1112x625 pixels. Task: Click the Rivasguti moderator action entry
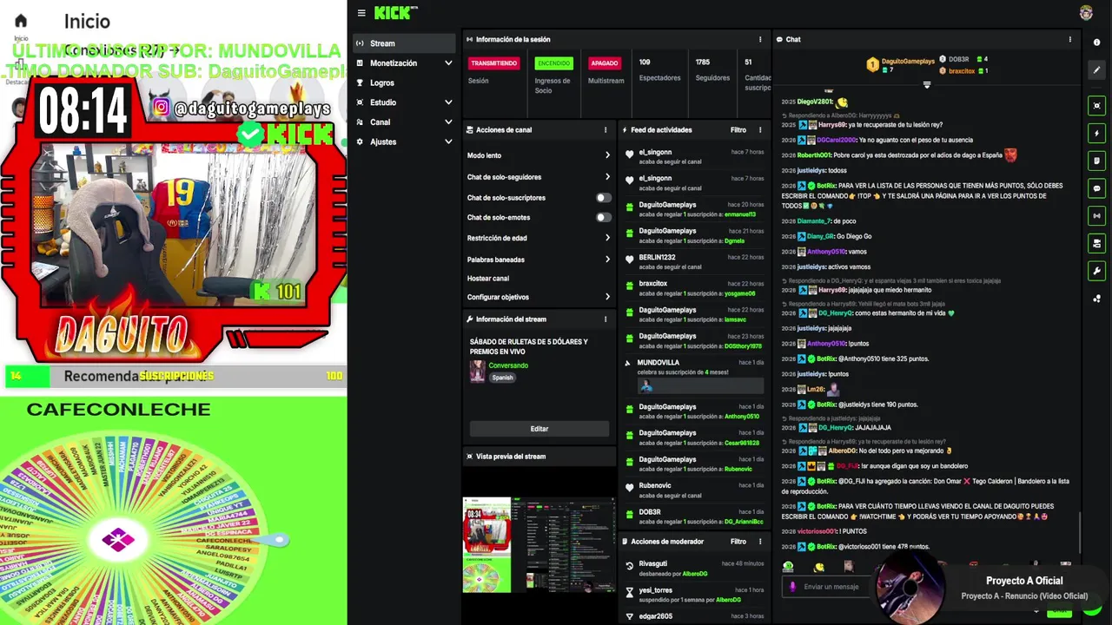click(693, 569)
